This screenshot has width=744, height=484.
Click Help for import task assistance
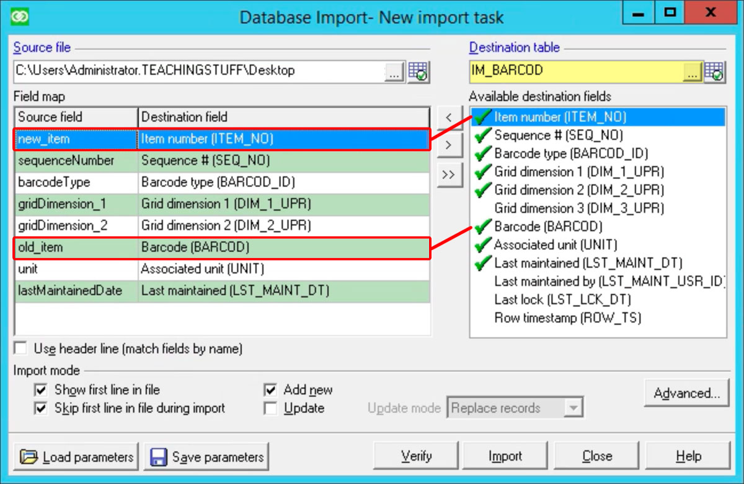coord(687,455)
